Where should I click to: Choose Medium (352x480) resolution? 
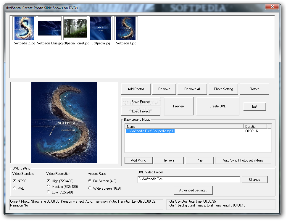click(x=62, y=187)
